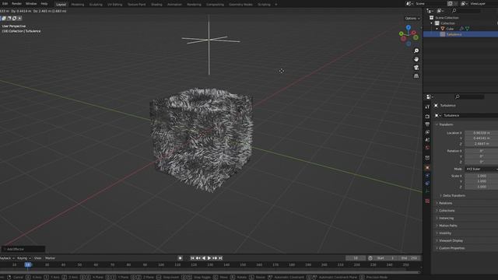This screenshot has height=280, width=498.
Task: Jump to the timeline start frame
Action: pos(192,258)
